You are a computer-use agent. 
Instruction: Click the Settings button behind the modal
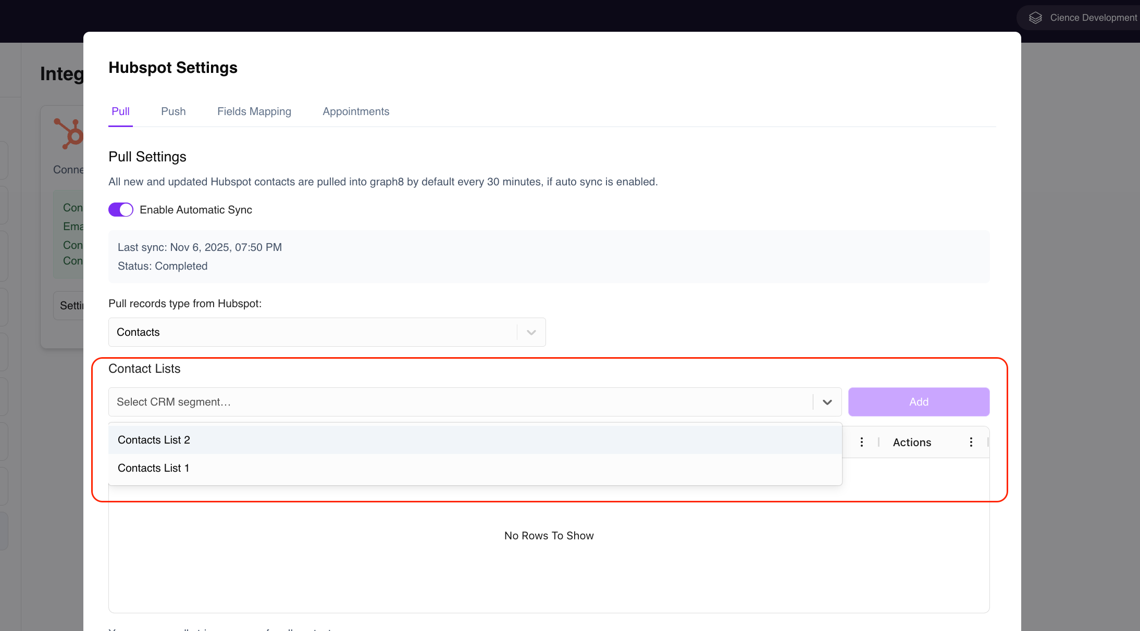click(x=69, y=306)
